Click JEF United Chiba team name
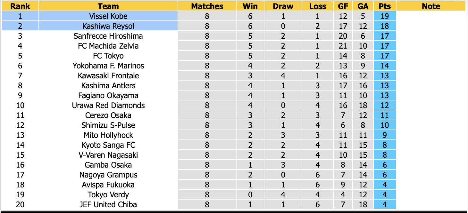 tap(108, 204)
